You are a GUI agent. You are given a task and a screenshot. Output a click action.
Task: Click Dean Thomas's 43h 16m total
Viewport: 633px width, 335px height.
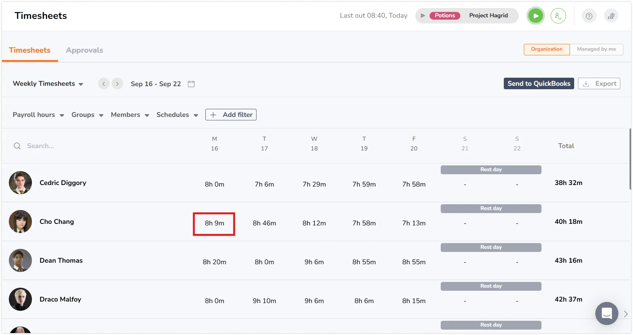tap(568, 260)
